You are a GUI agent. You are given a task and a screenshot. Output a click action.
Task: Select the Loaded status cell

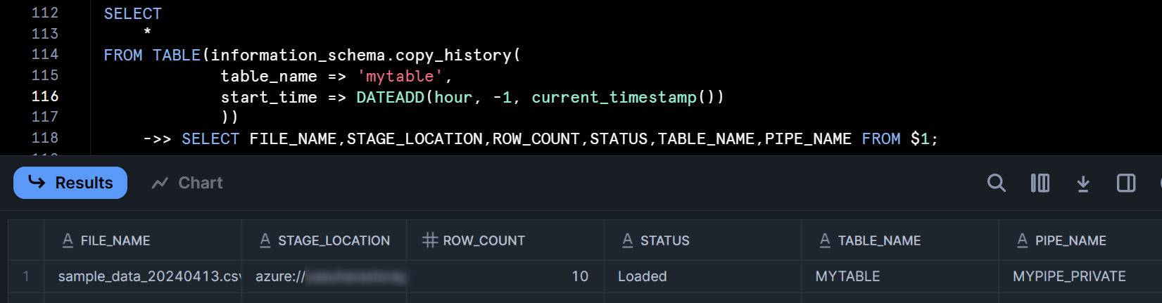pos(702,276)
